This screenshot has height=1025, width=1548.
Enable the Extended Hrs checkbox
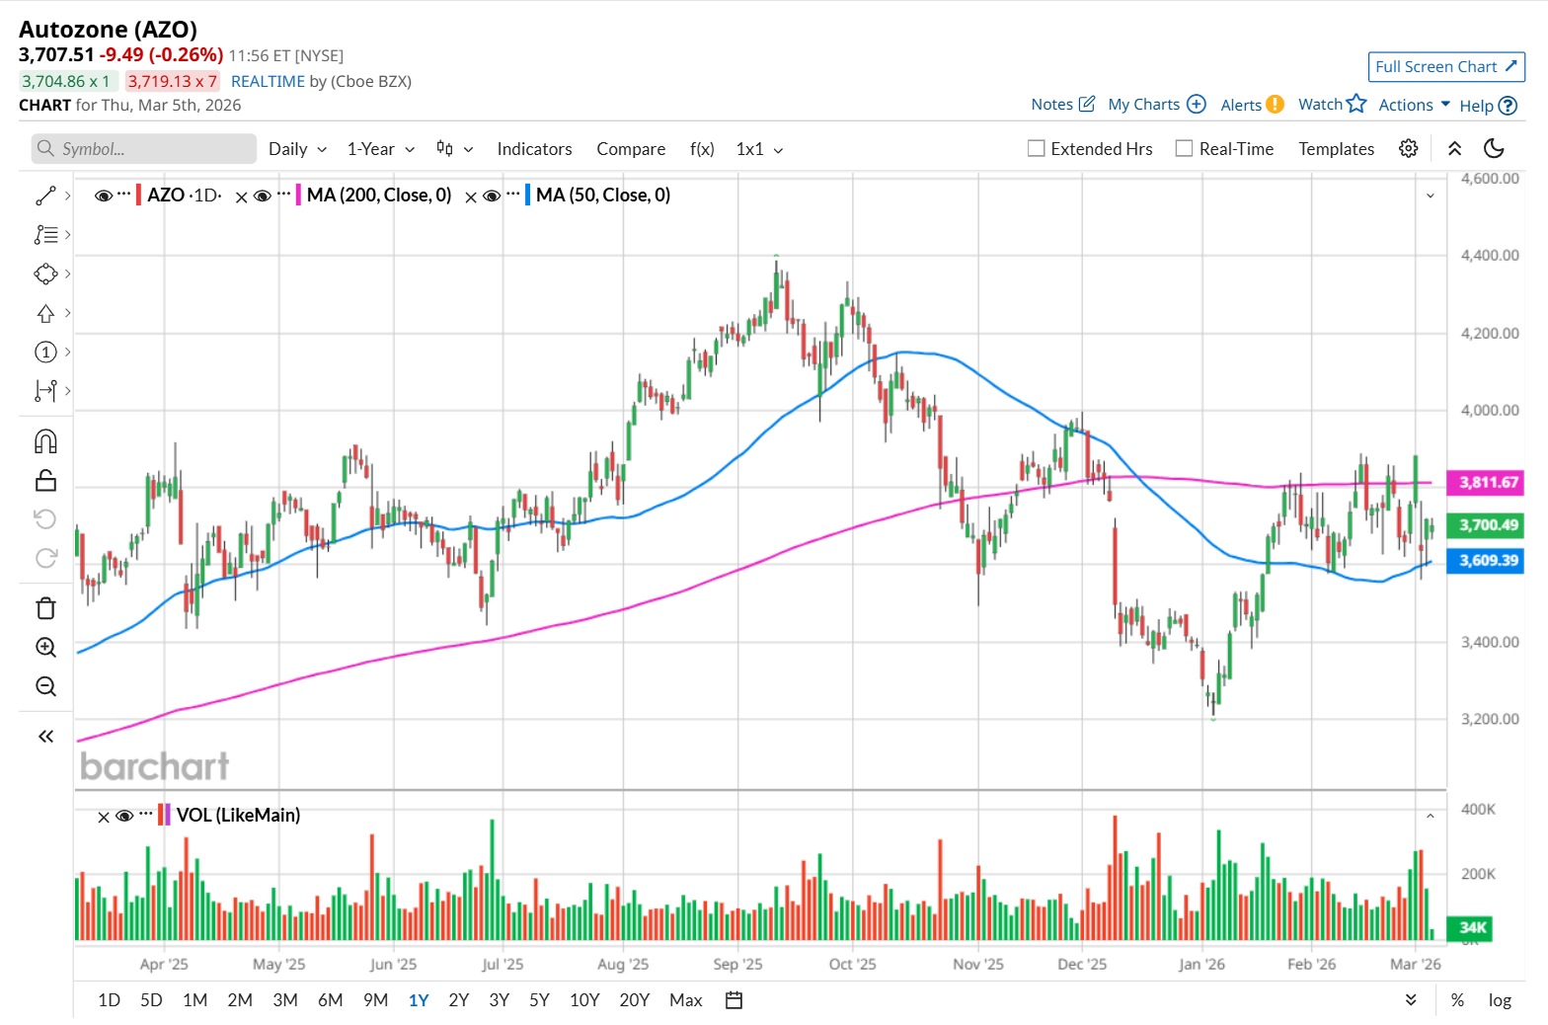pyautogui.click(x=1037, y=148)
